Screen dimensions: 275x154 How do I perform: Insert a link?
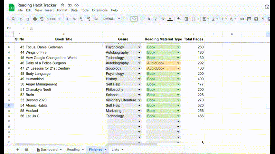pos(242,19)
